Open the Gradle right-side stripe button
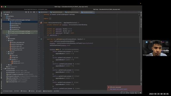171x96 pixels. coord(141,14)
